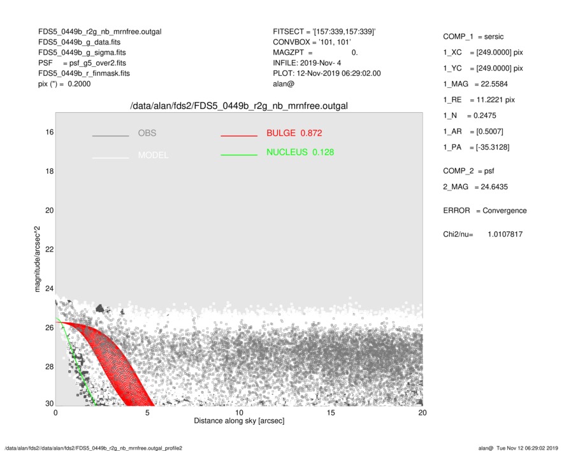The width and height of the screenshot is (564, 451).
Task: Click the file name FDS5_0449b_r2g_nb_mrnfree.outgal
Action: (x=99, y=32)
